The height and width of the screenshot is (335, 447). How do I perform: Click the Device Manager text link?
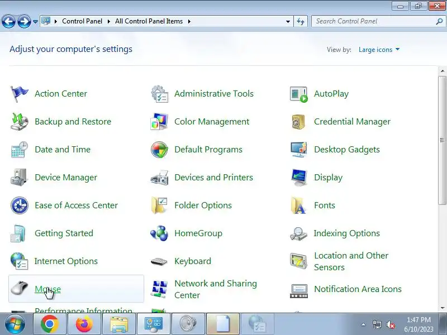[x=66, y=178]
